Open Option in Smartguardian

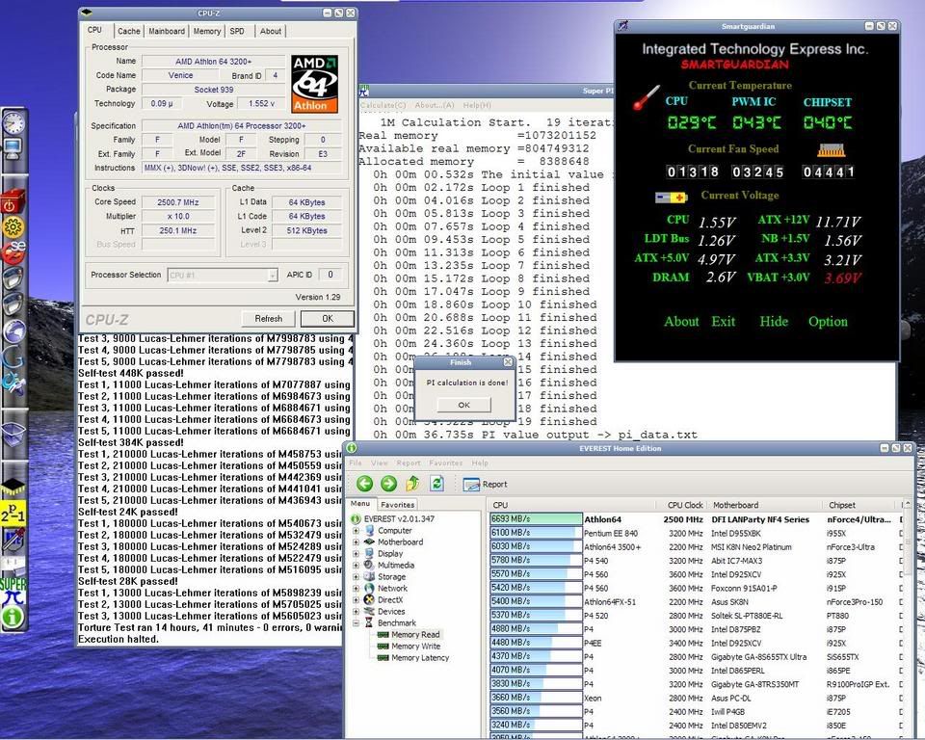coord(828,322)
